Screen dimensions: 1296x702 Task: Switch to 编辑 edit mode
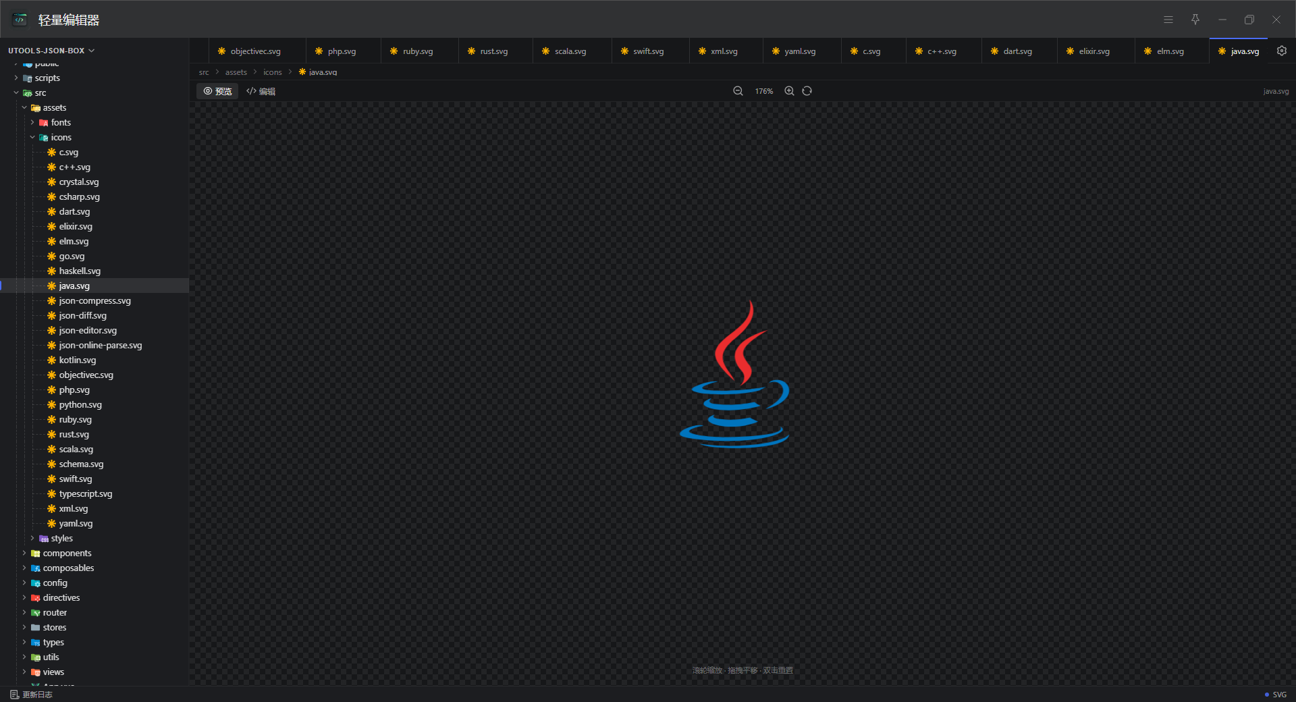click(261, 91)
